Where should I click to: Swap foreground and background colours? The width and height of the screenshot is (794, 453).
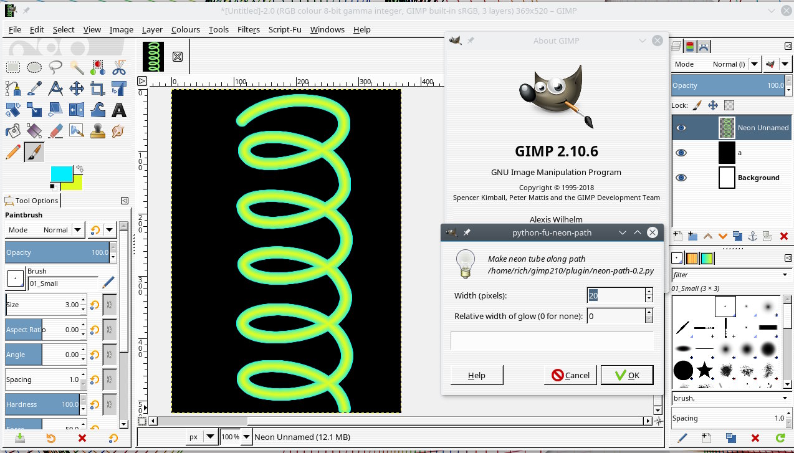click(x=79, y=169)
